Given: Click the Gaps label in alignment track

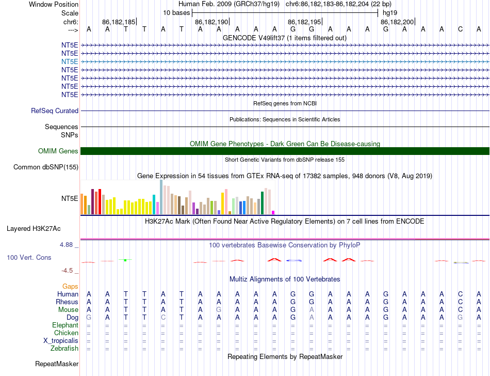Looking at the screenshot, I should coord(70,286).
